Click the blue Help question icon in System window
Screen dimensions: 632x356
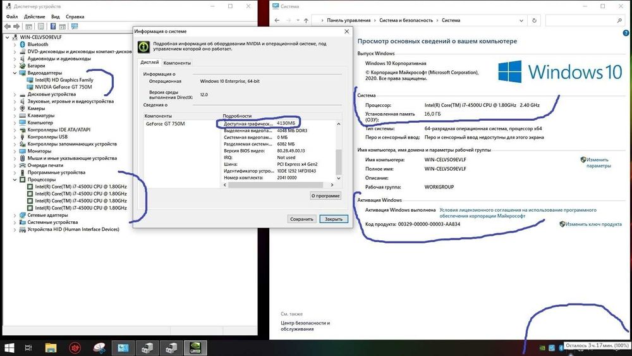point(626,33)
